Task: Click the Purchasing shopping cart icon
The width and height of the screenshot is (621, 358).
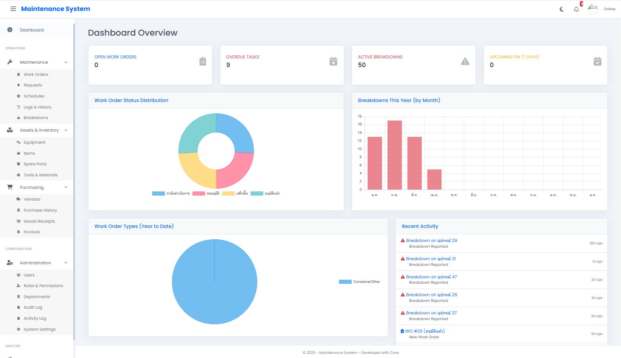Action: point(10,187)
